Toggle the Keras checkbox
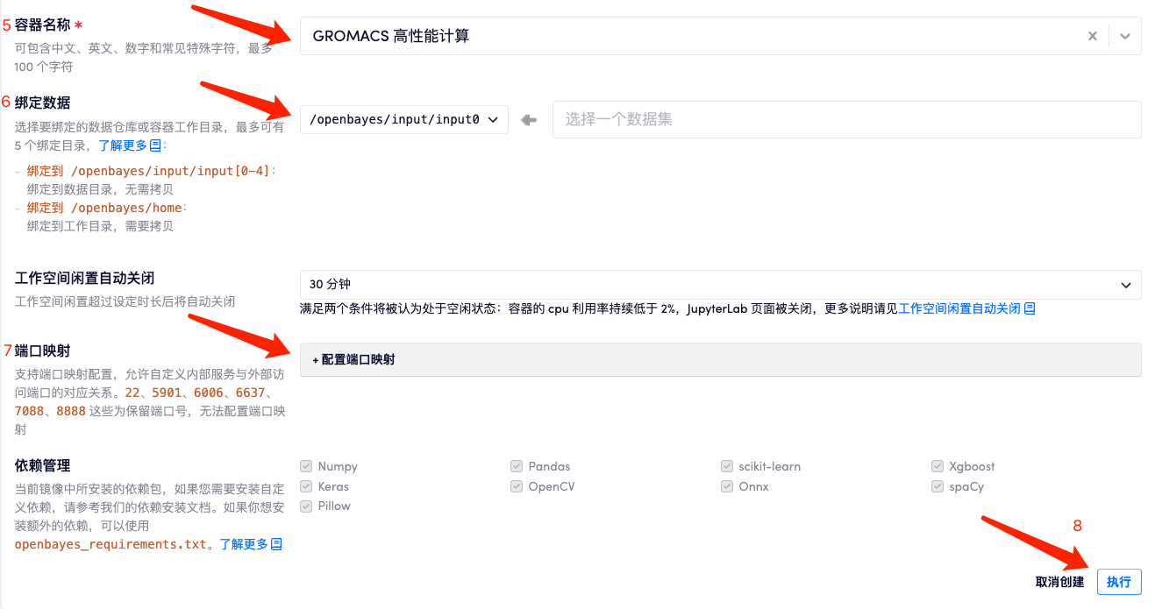This screenshot has height=609, width=1155. click(x=306, y=486)
